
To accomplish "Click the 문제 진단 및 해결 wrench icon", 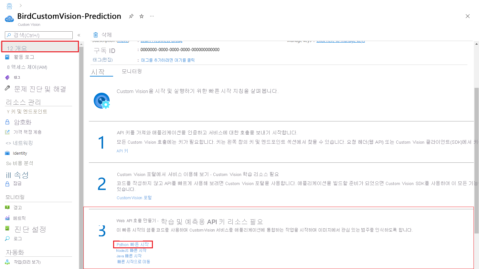I will (x=7, y=88).
